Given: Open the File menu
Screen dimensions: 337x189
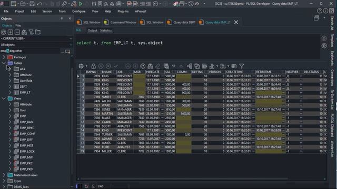Looking at the screenshot, I should click(6, 11).
